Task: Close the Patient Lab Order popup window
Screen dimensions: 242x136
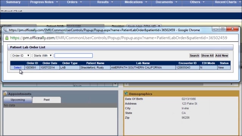Action: [233, 29]
